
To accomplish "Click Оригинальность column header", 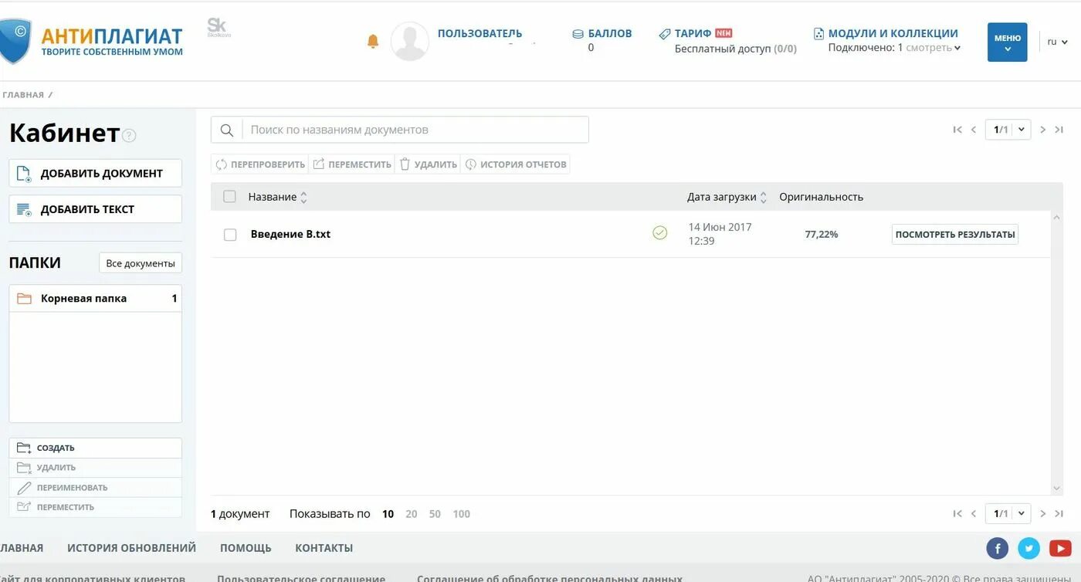I will pyautogui.click(x=821, y=197).
